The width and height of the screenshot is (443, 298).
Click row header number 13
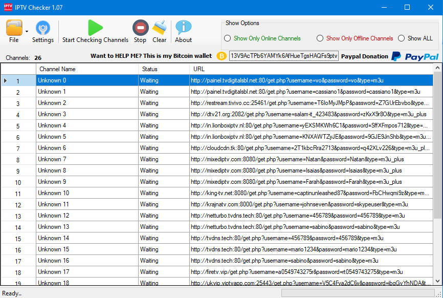click(18, 216)
